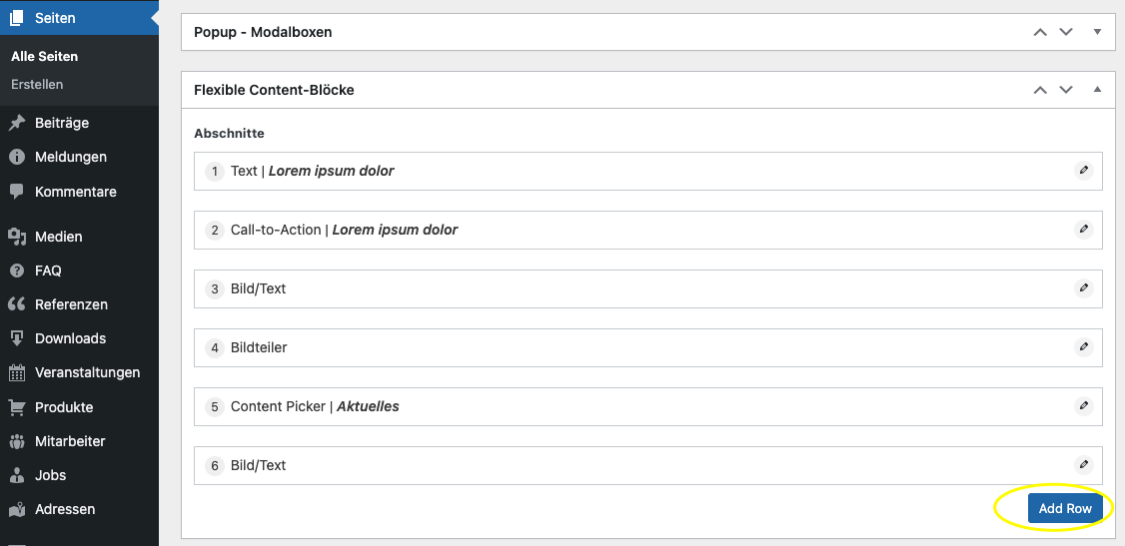Open the Downloads menu item
This screenshot has width=1125, height=546.
point(70,338)
